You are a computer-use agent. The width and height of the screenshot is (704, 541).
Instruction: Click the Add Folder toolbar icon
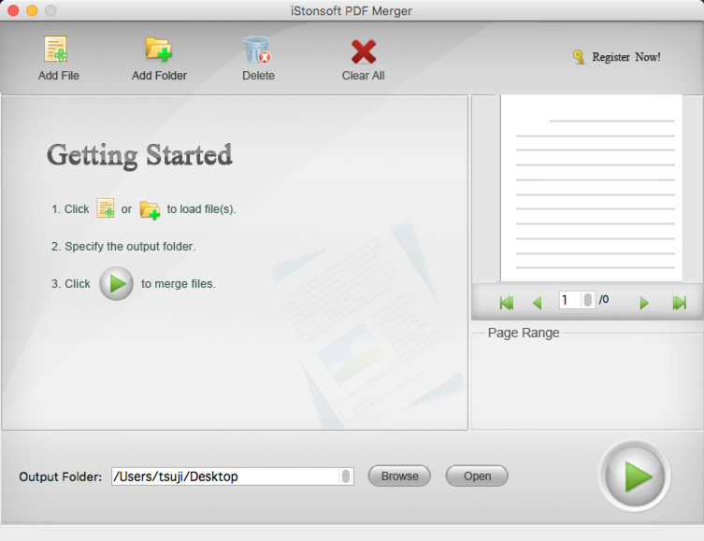159,49
